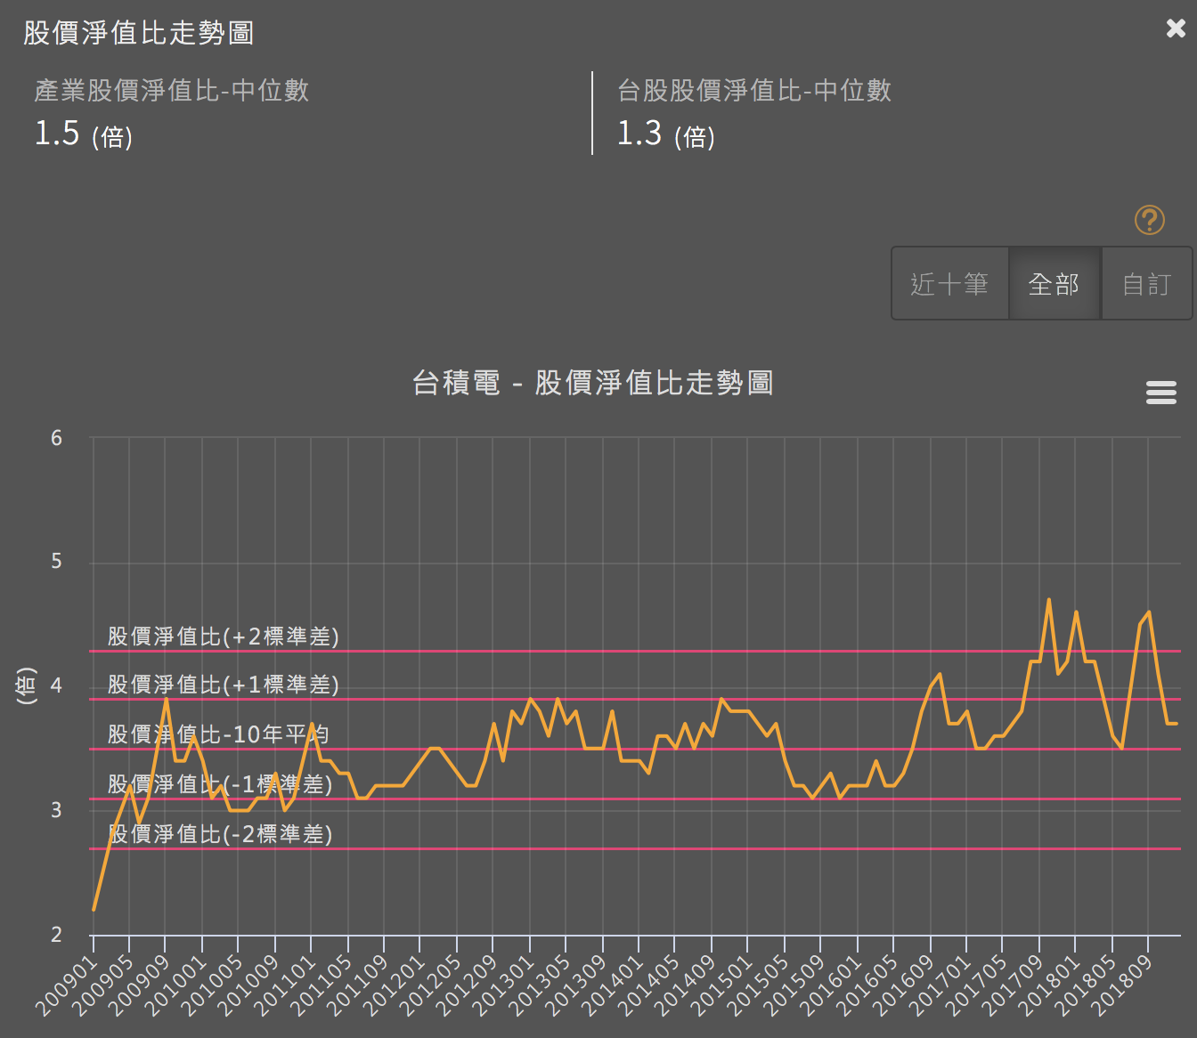
Task: Select the 全部 time range tab
Action: (1054, 283)
